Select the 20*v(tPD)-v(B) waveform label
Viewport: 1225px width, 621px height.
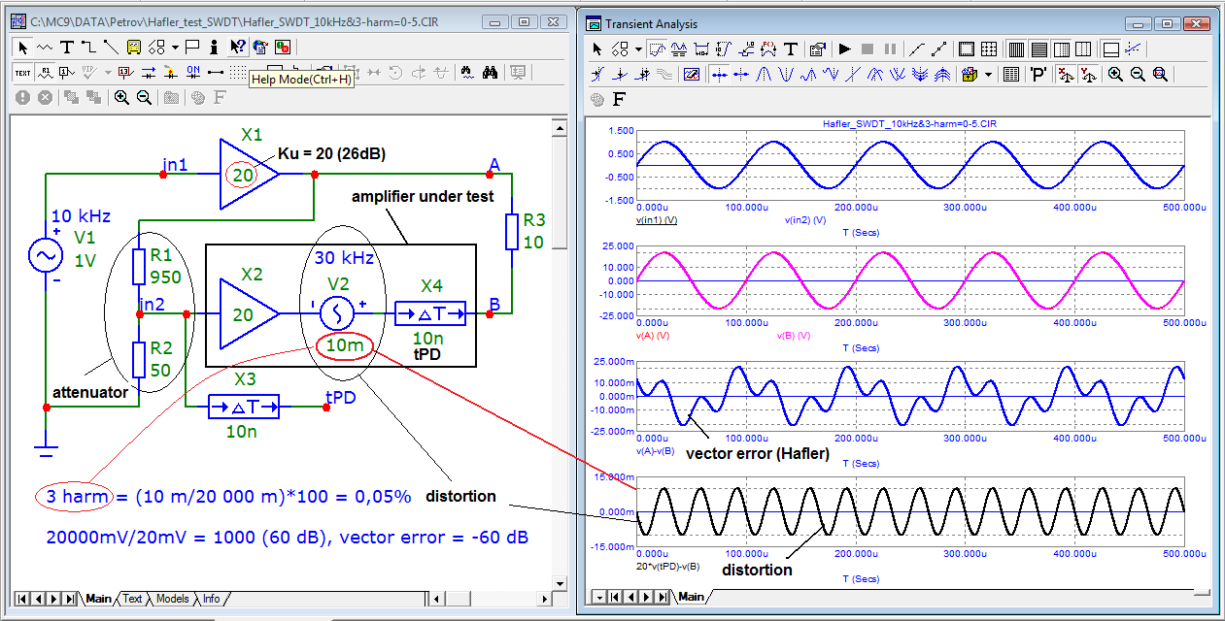668,566
